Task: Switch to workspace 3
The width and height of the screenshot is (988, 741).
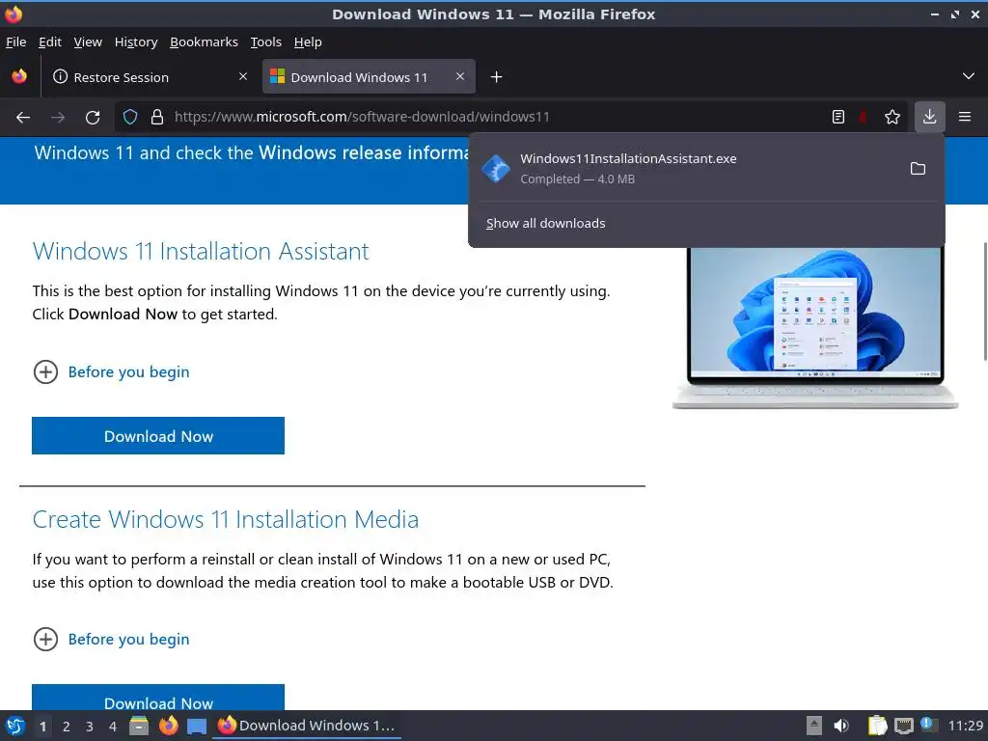Action: (x=90, y=727)
